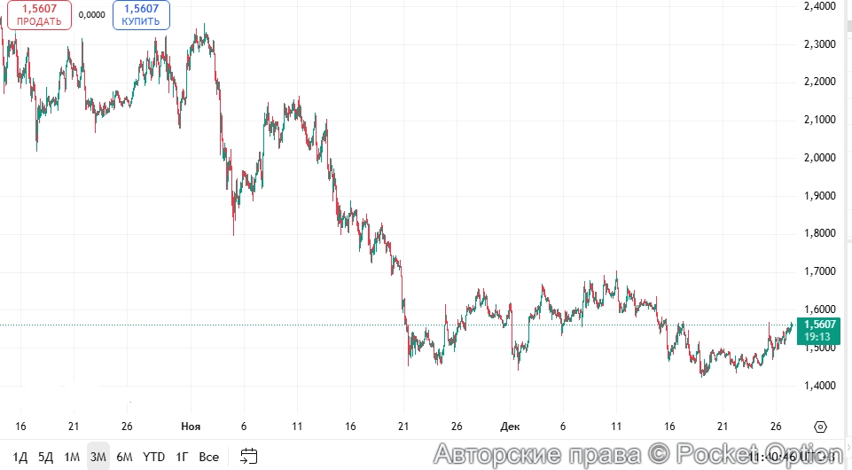Open the go-to-date calendar icon
The height and width of the screenshot is (470, 852).
[249, 457]
